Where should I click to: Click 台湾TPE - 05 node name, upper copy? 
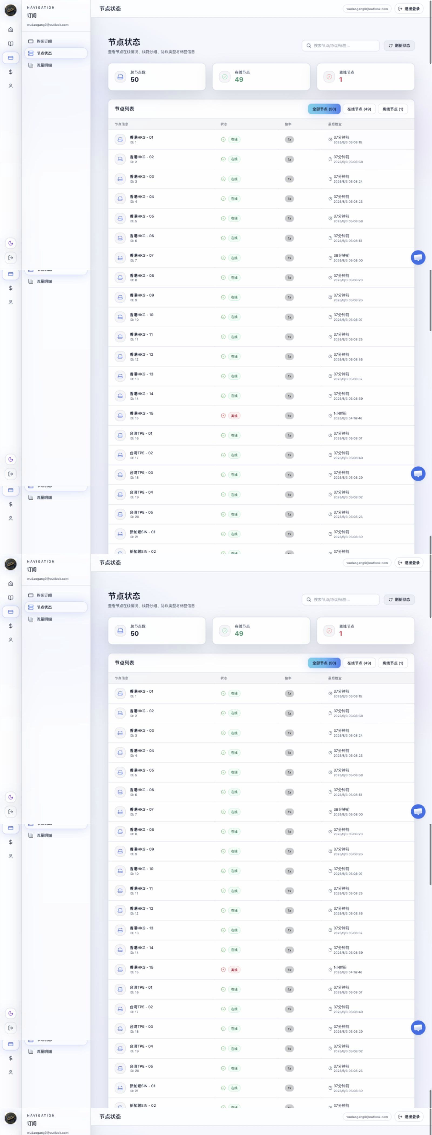click(141, 512)
